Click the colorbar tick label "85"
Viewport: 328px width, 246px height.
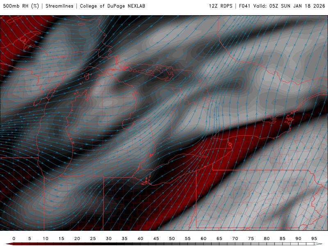click(x=282, y=239)
